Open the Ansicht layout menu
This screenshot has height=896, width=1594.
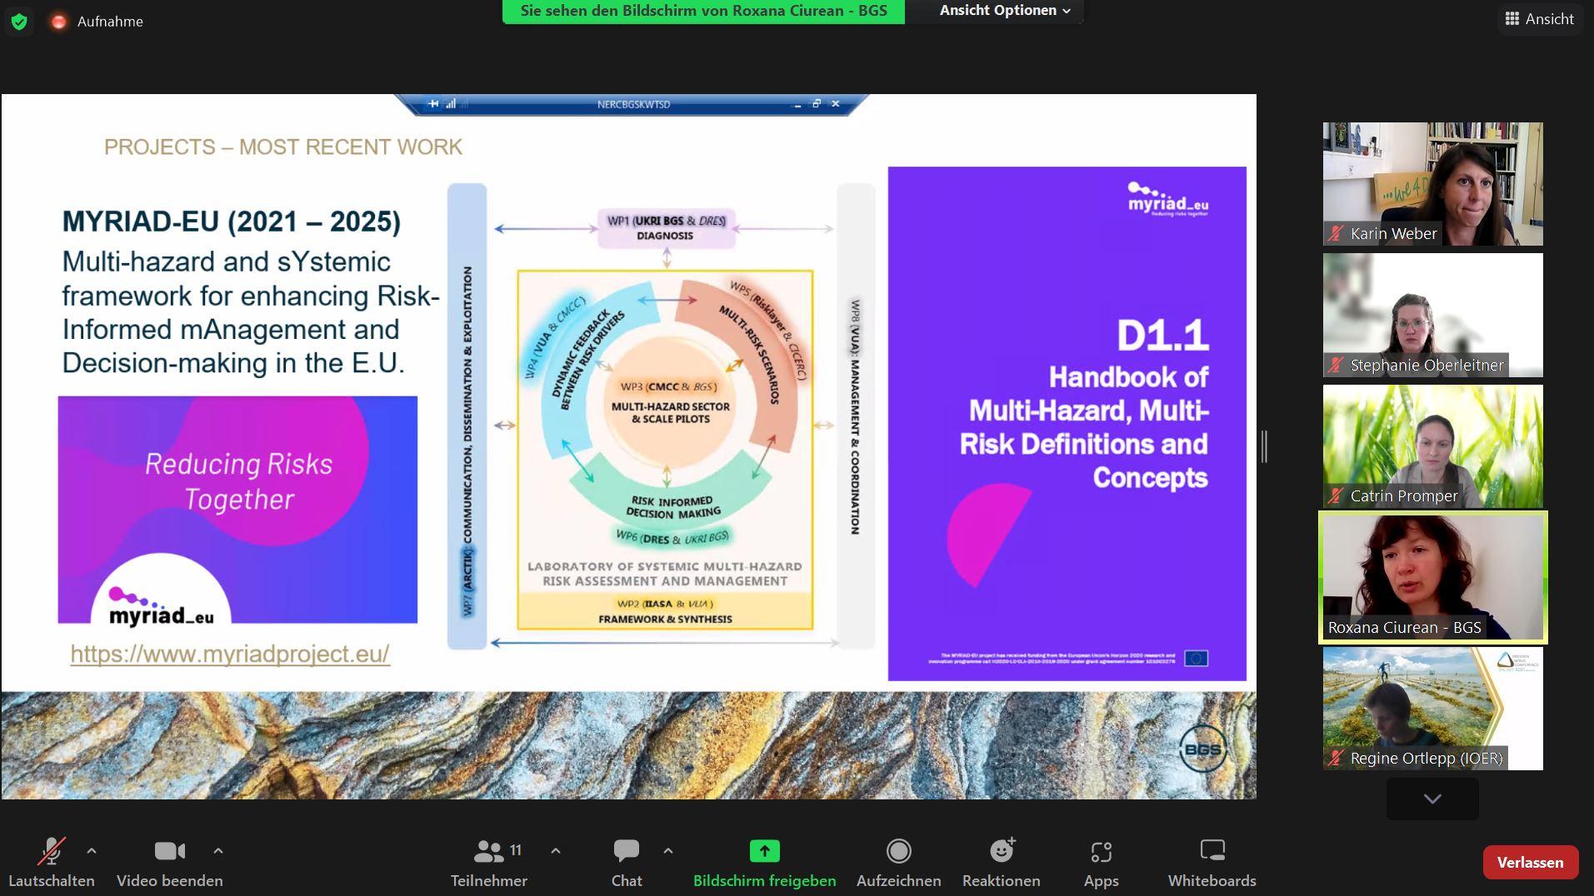[1539, 19]
